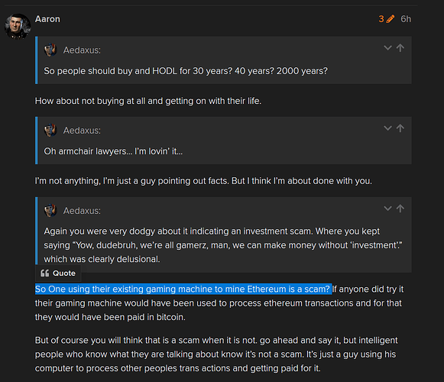
Task: Expand the first Aedaxus quote about HODL
Action: tap(387, 48)
